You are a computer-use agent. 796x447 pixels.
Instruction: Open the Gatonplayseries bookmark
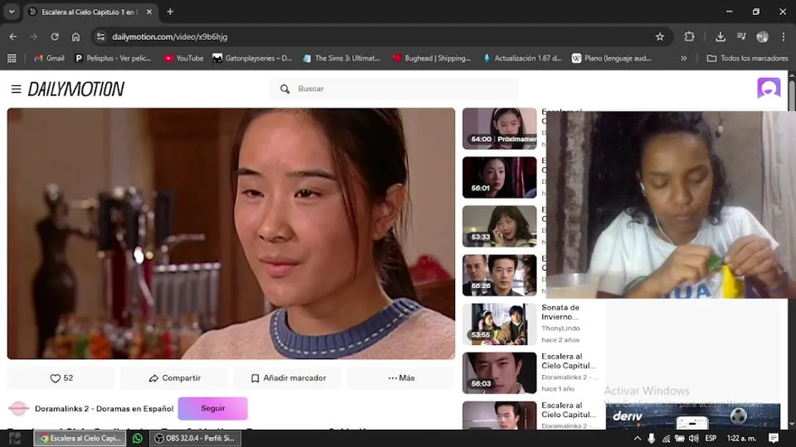(252, 58)
